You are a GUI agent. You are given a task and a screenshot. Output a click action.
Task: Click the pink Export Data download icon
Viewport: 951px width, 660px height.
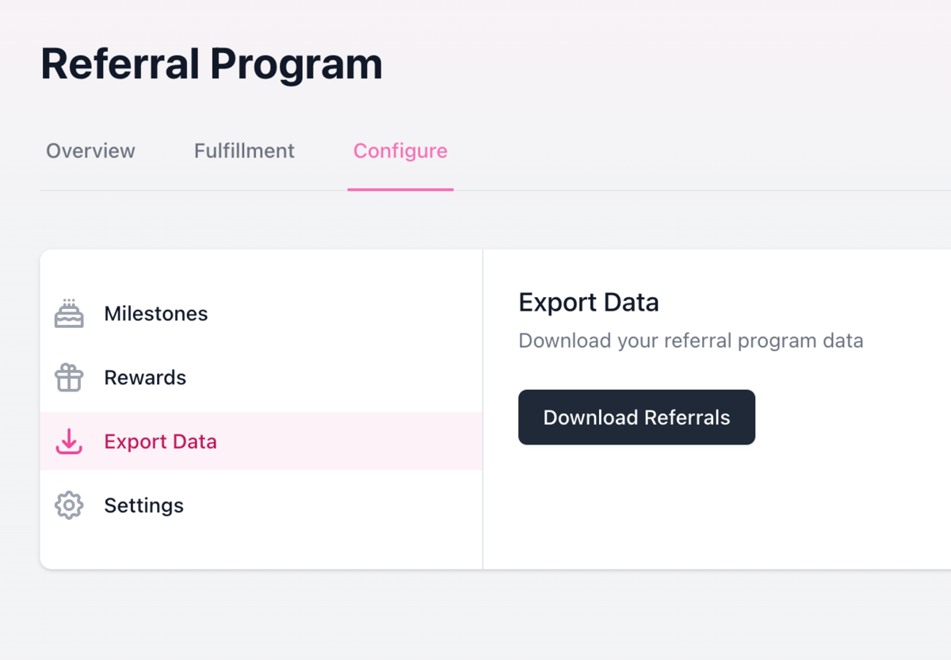tap(69, 441)
